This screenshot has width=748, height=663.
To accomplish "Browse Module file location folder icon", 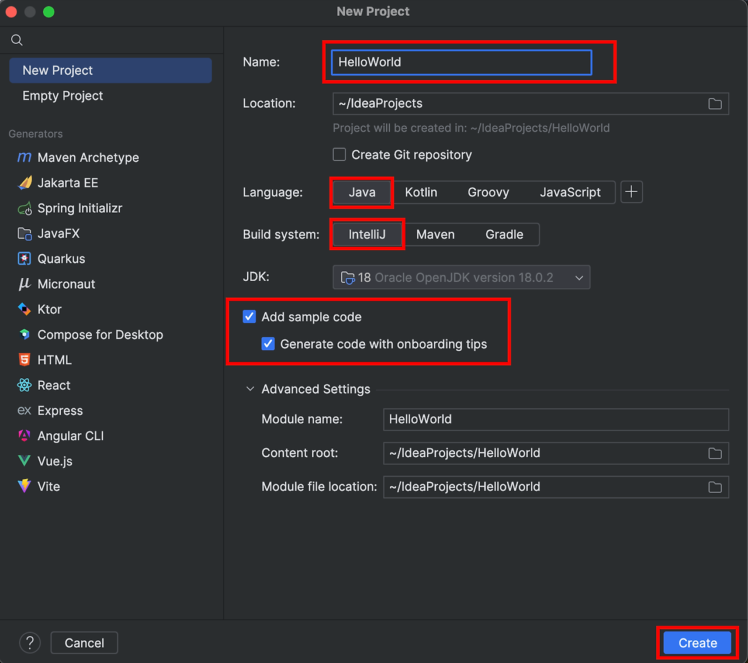I will pyautogui.click(x=715, y=487).
